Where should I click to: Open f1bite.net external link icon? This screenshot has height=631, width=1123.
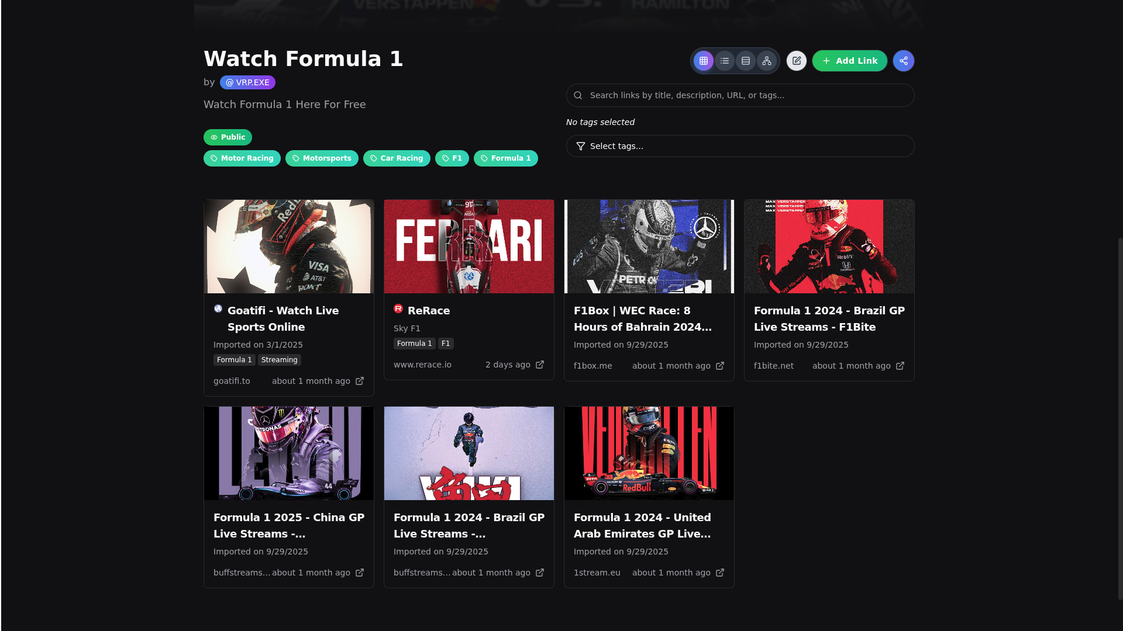point(900,366)
